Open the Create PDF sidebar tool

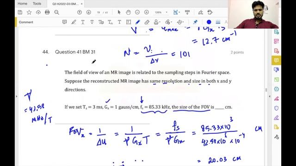coord(277,51)
